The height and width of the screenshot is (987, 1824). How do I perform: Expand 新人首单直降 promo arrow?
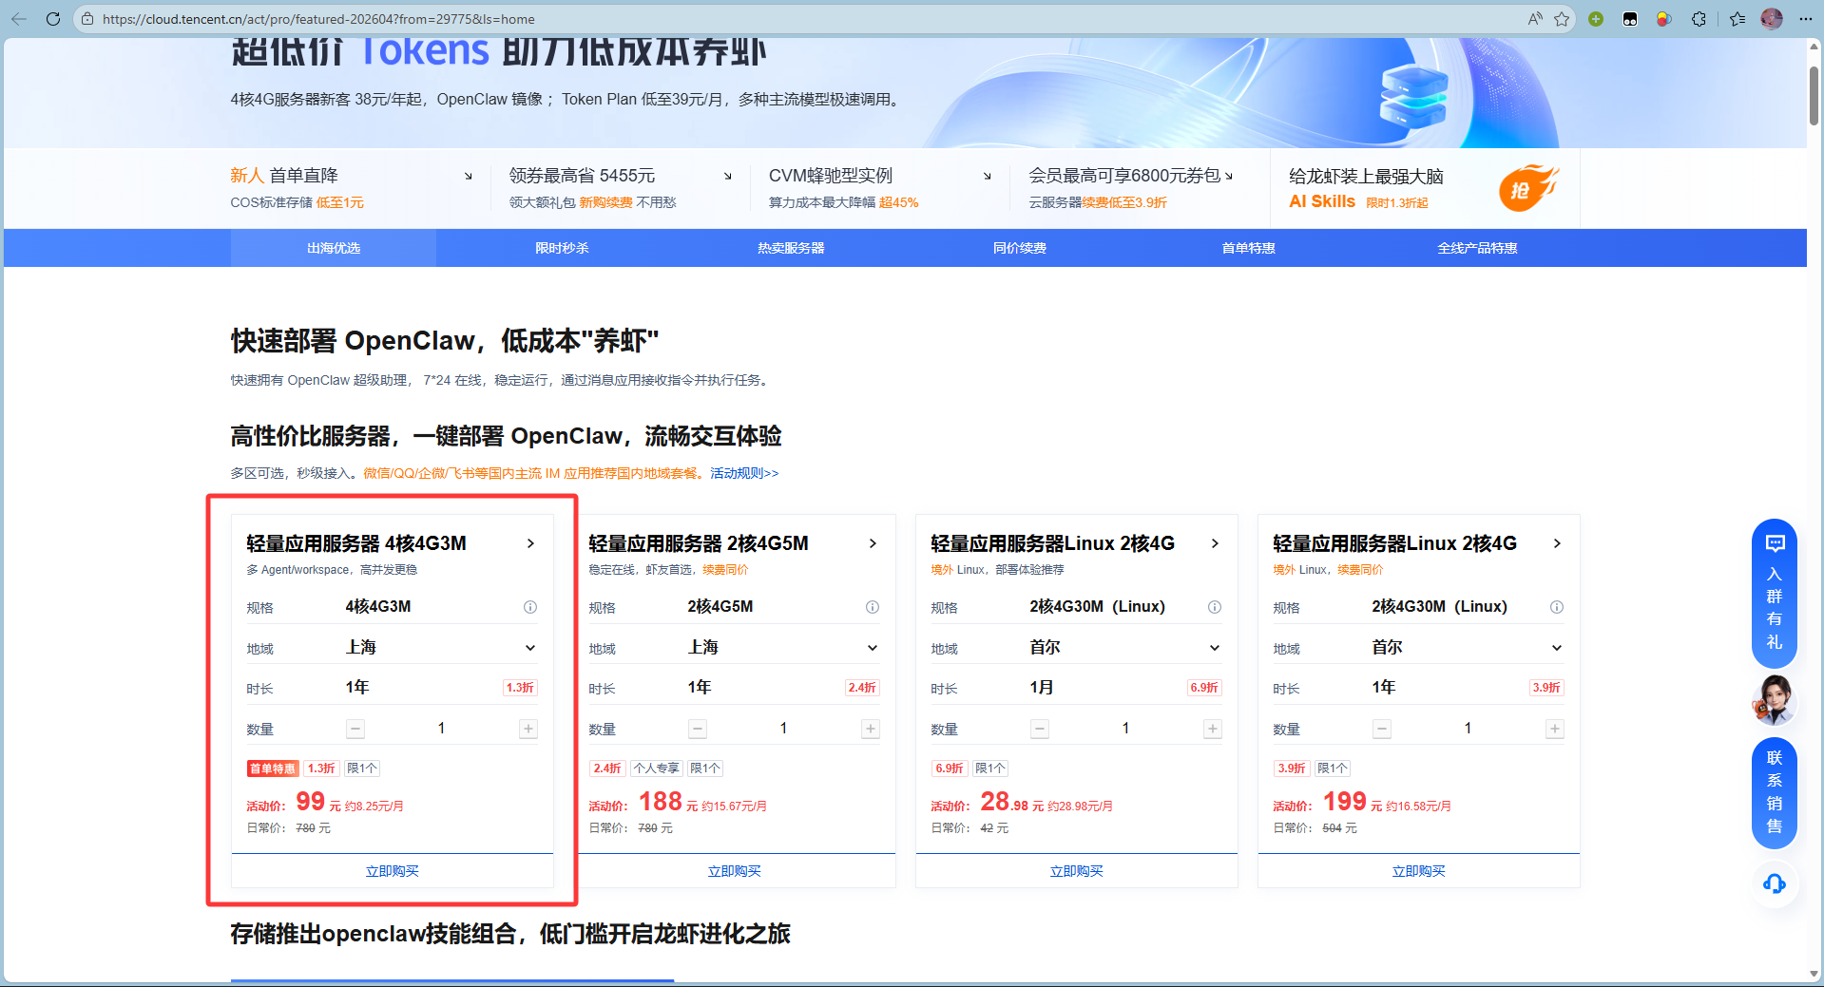[468, 176]
